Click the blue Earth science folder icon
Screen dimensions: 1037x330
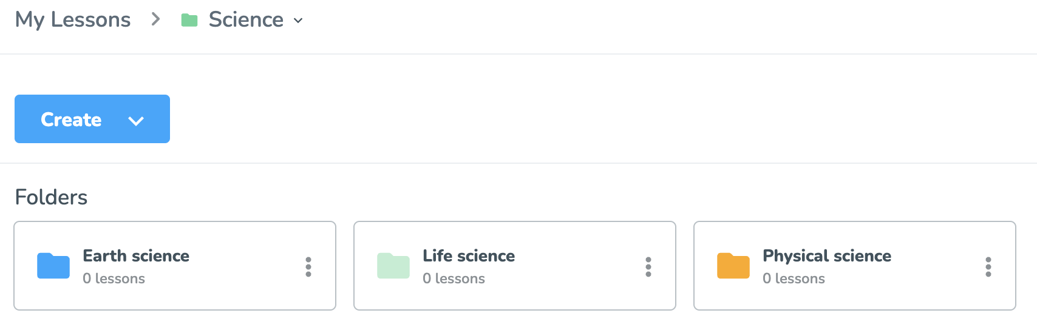[x=53, y=266]
